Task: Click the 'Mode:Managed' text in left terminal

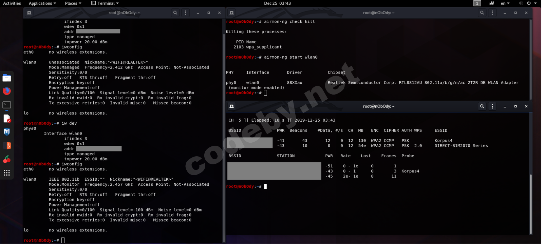Action: click(64, 67)
